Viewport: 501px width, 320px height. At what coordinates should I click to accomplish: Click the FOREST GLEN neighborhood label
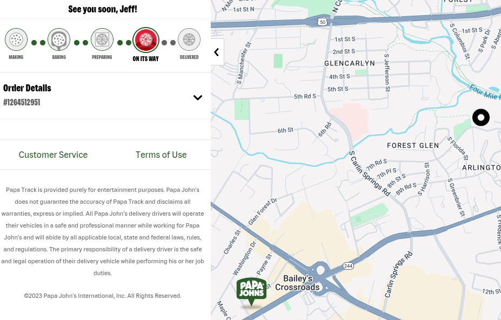[x=413, y=145]
